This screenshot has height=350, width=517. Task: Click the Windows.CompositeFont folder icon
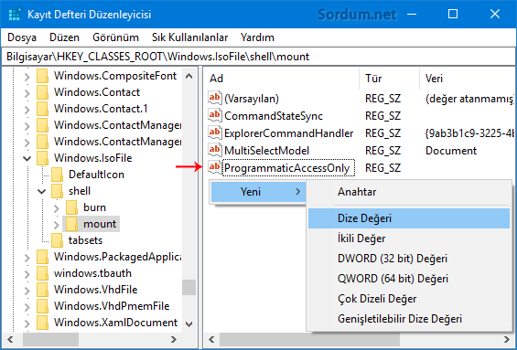click(x=42, y=76)
